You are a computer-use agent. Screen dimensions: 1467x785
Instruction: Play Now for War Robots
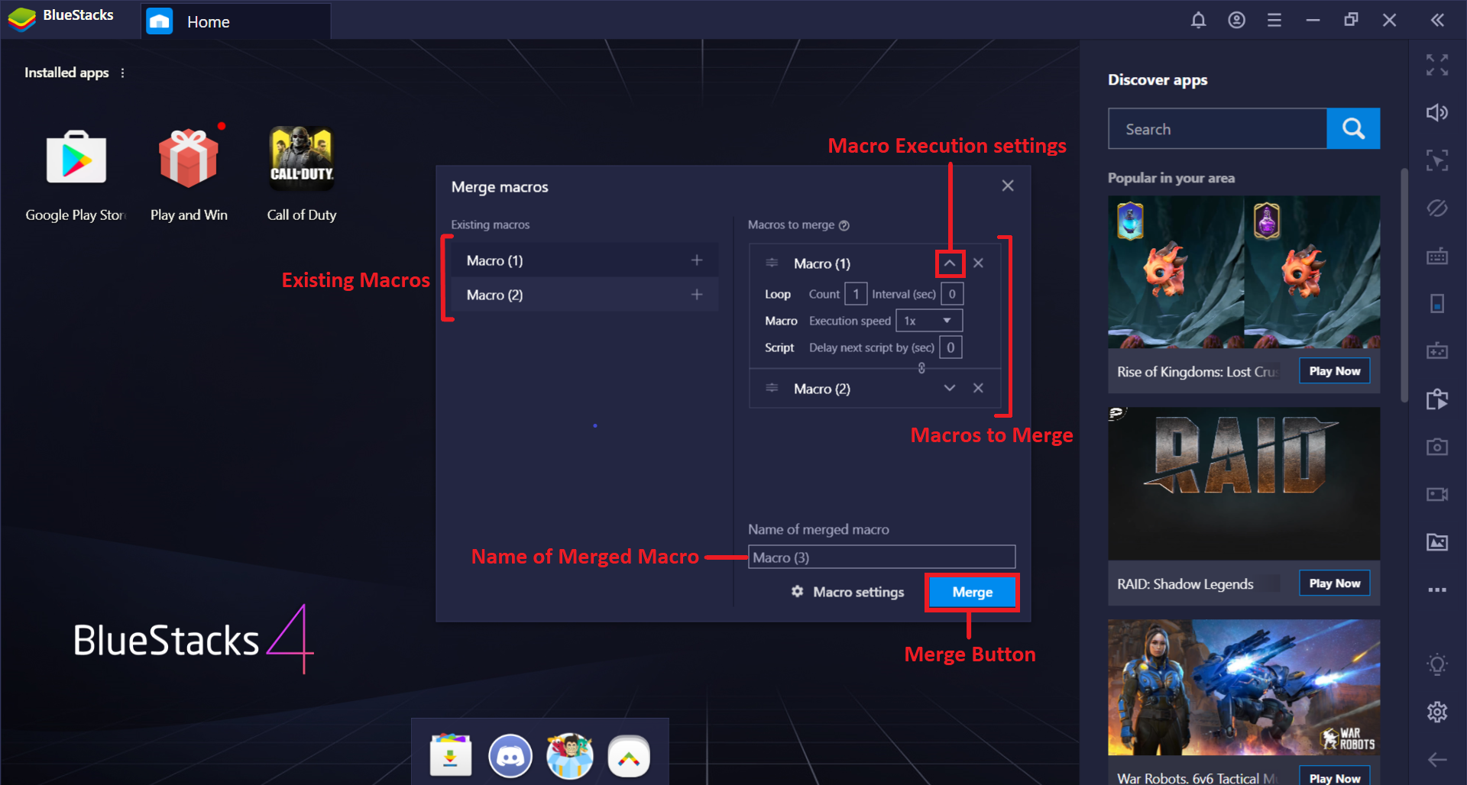click(x=1335, y=777)
